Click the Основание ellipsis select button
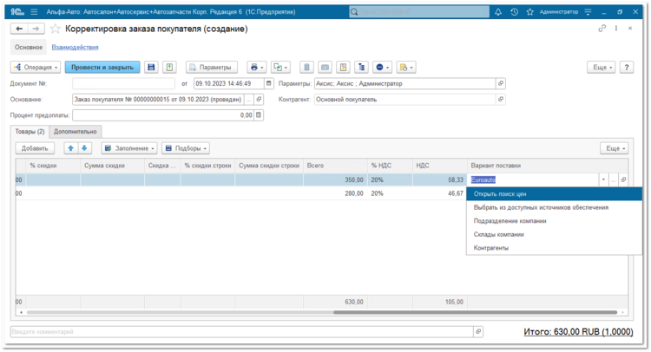 (249, 100)
